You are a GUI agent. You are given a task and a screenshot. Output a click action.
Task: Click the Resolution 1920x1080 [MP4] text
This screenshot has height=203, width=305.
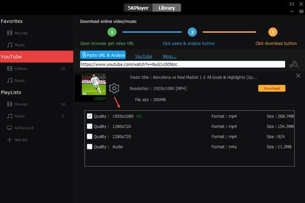pyautogui.click(x=158, y=89)
